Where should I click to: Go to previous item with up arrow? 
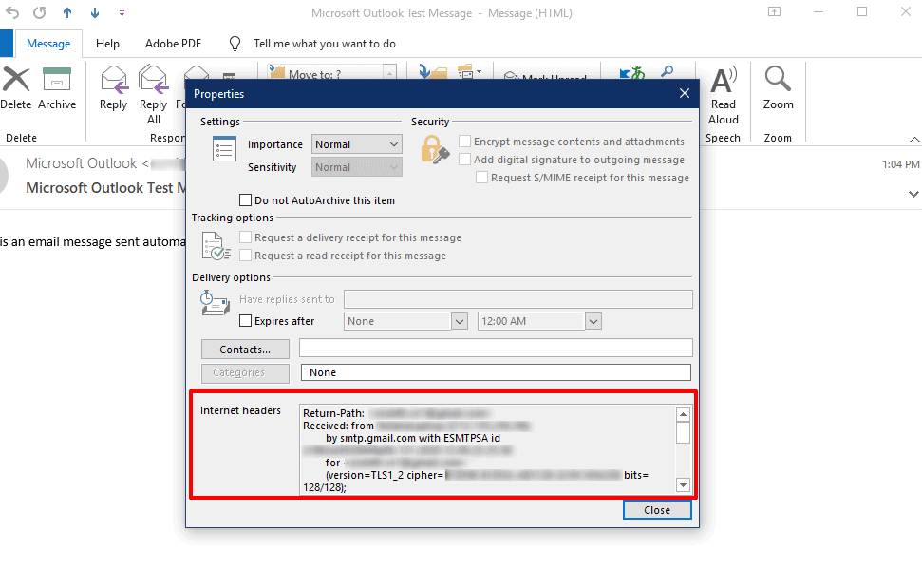click(67, 12)
